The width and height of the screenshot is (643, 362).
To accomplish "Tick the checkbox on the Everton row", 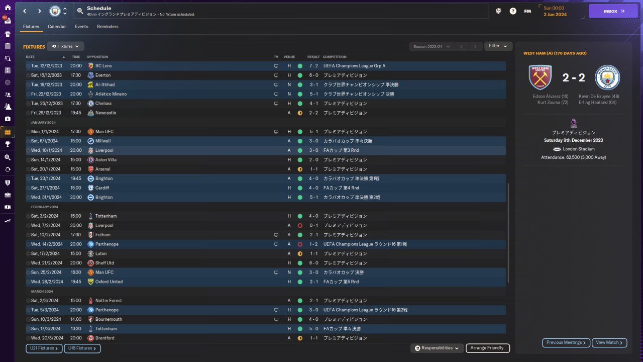I will click(x=28, y=75).
